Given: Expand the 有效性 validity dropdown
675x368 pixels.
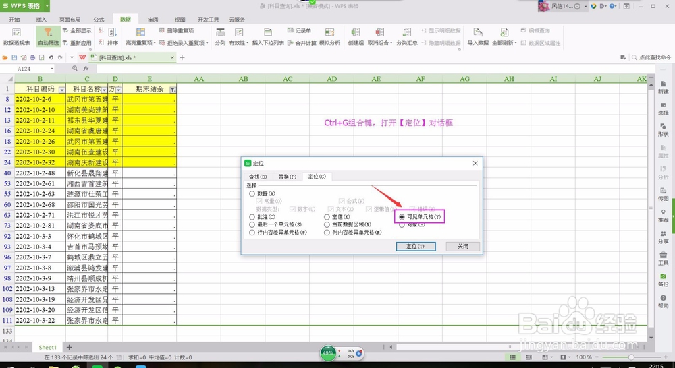Looking at the screenshot, I should (247, 43).
